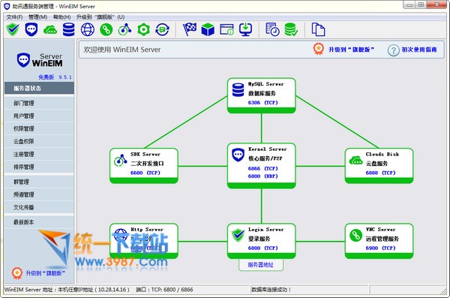
Task: Click the blue database stack toolbar icon
Action: pyautogui.click(x=68, y=29)
